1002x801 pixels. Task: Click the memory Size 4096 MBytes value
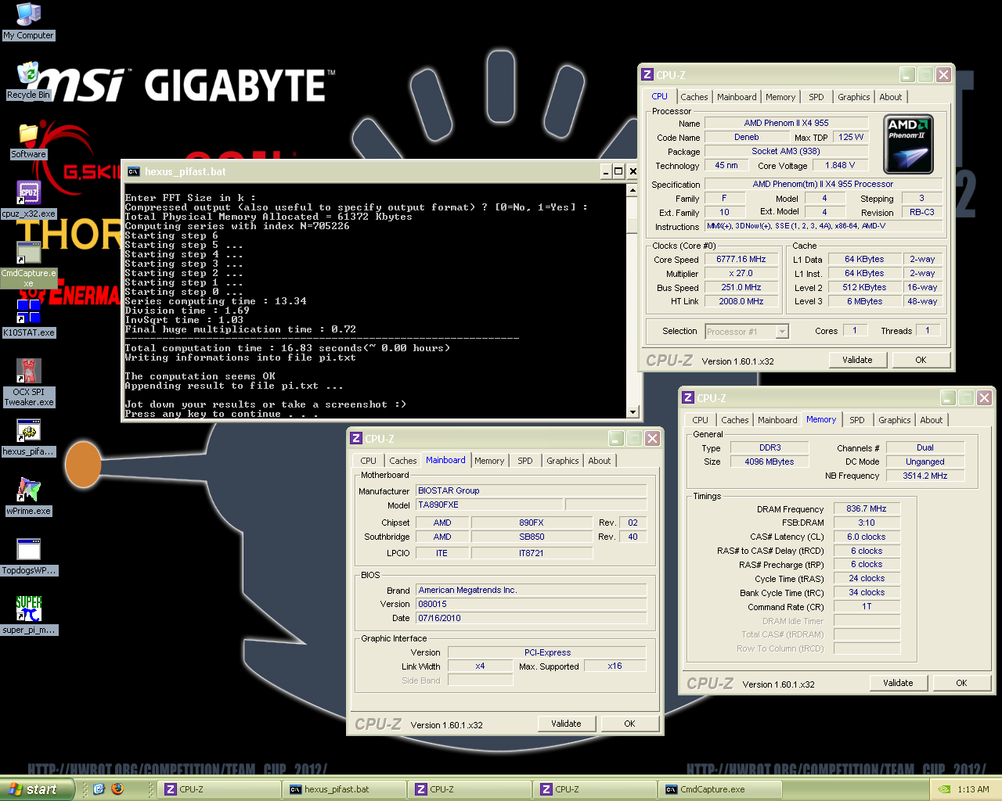(x=769, y=462)
